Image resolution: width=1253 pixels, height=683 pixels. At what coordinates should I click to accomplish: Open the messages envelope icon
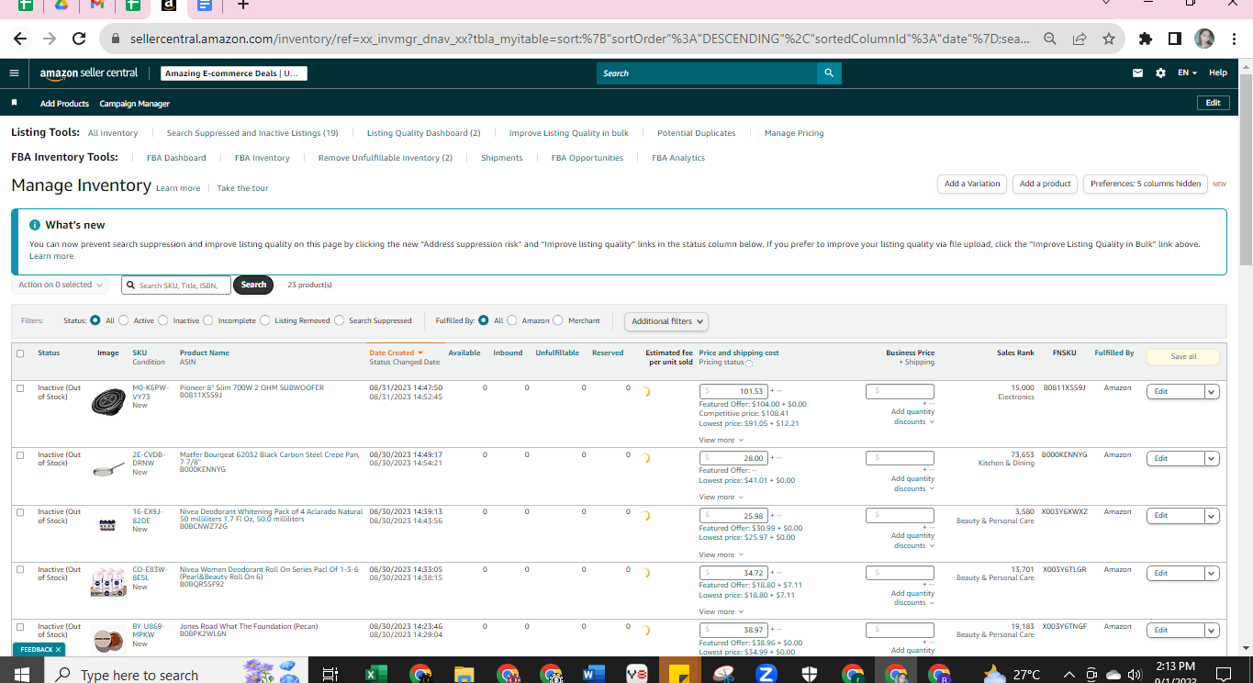[1138, 73]
